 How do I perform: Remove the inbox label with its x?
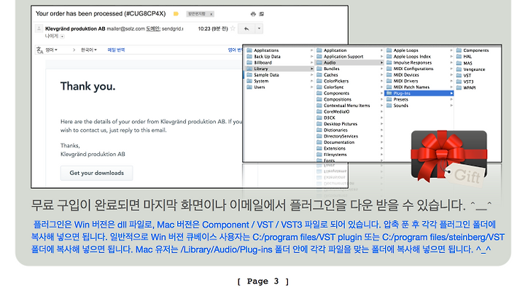click(x=211, y=14)
